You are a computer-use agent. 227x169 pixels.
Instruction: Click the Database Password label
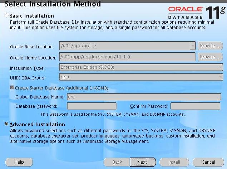pyautogui.click(x=36, y=106)
